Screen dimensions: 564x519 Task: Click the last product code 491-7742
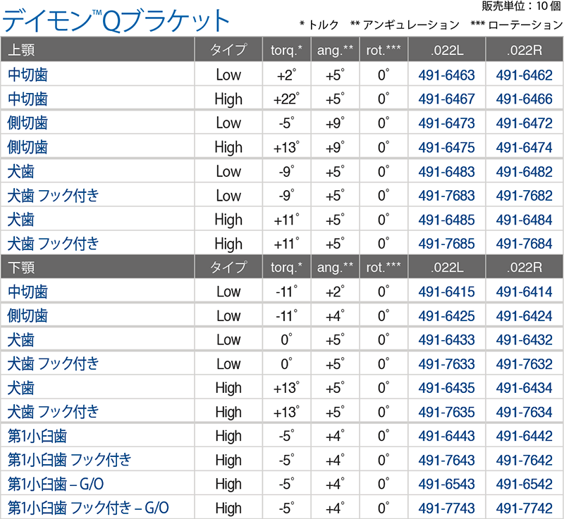coord(525,507)
